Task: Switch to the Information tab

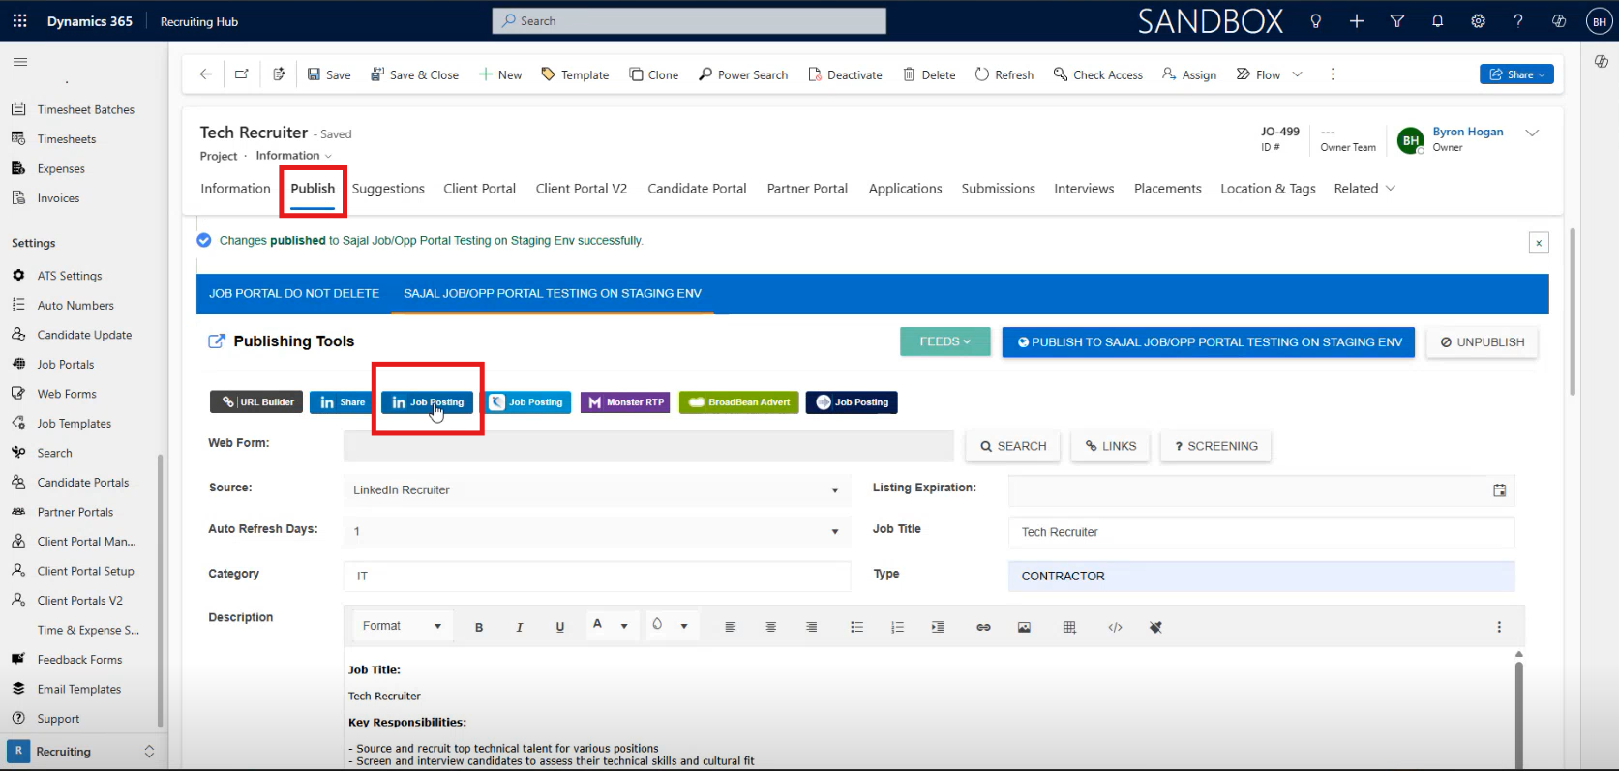Action: tap(235, 189)
